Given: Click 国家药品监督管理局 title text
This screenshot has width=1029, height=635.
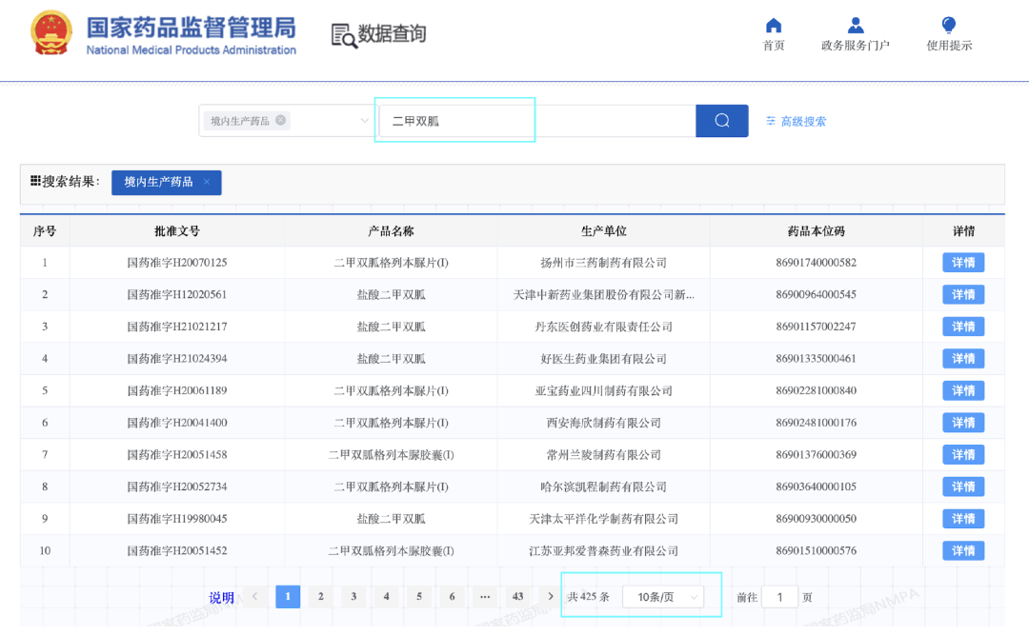Looking at the screenshot, I should pyautogui.click(x=191, y=29).
